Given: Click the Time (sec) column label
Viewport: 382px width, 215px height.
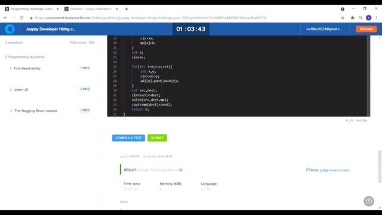Looking at the screenshot, I should (x=132, y=184).
